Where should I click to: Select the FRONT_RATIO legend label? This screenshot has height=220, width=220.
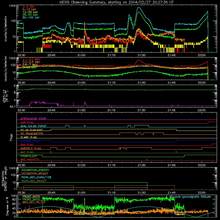click(x=31, y=197)
